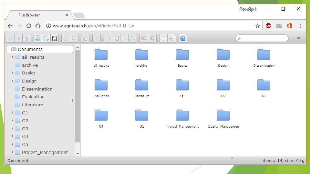Switch view mode using calendar-grid icon
Image resolution: width=310 pixels, height=174 pixels.
coord(163,38)
